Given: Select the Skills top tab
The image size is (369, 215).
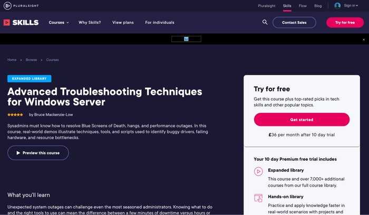Looking at the screenshot, I should (287, 6).
